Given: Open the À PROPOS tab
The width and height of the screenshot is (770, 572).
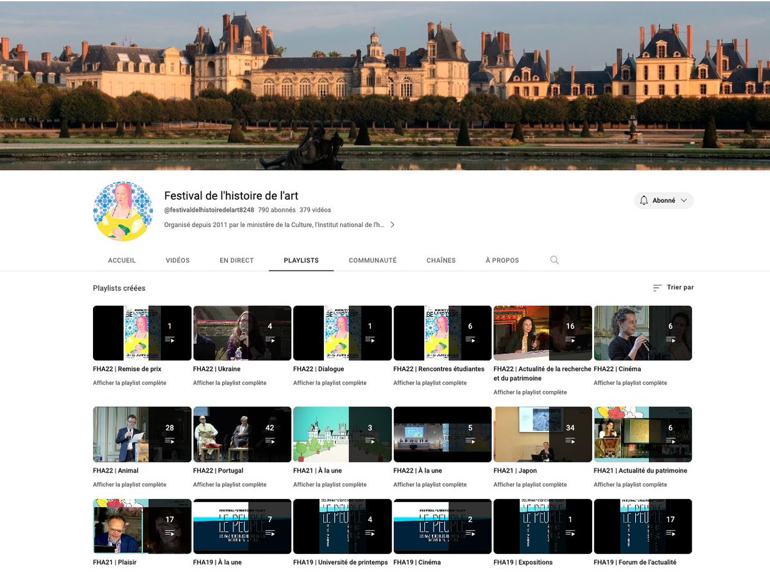Looking at the screenshot, I should (x=502, y=260).
